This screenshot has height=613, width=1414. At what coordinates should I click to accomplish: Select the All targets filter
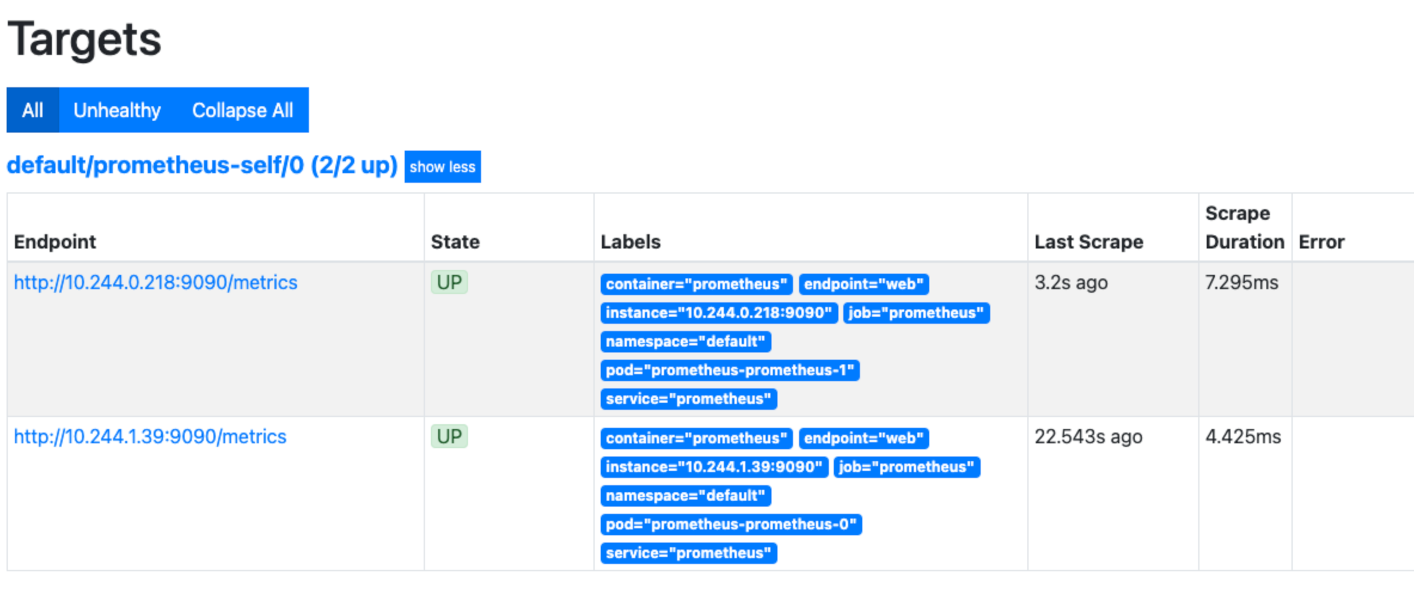click(32, 111)
